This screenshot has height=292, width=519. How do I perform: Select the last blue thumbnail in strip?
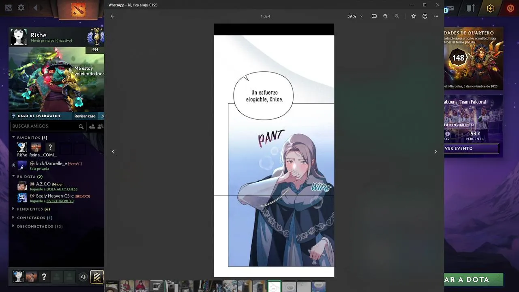tap(319, 286)
